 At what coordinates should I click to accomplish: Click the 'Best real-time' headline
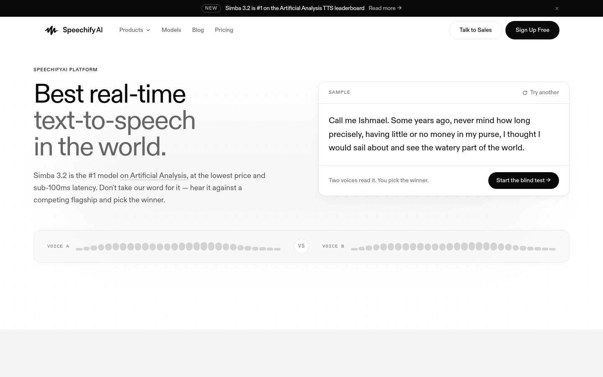point(110,94)
